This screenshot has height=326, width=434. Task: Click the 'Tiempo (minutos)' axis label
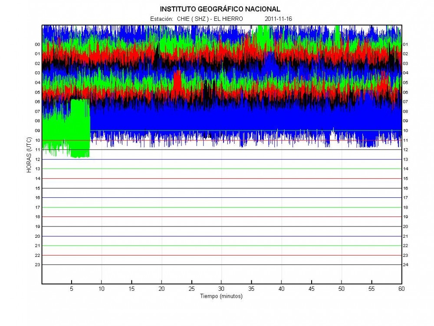click(x=221, y=296)
